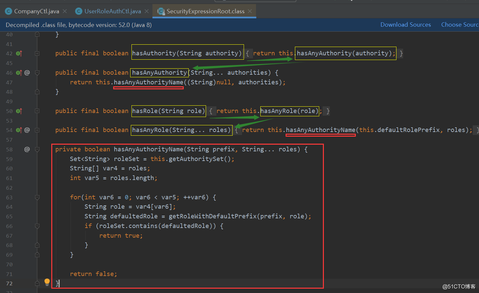
Task: Click line number 63 in the gutter
Action: pyautogui.click(x=9, y=197)
